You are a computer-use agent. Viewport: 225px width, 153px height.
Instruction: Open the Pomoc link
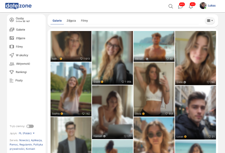[14, 144]
